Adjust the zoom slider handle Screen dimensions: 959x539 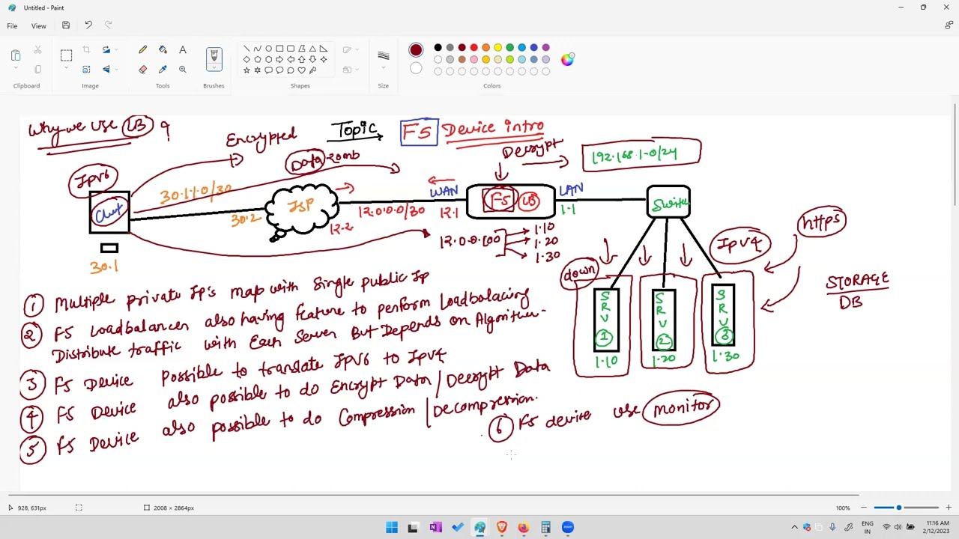(x=899, y=508)
